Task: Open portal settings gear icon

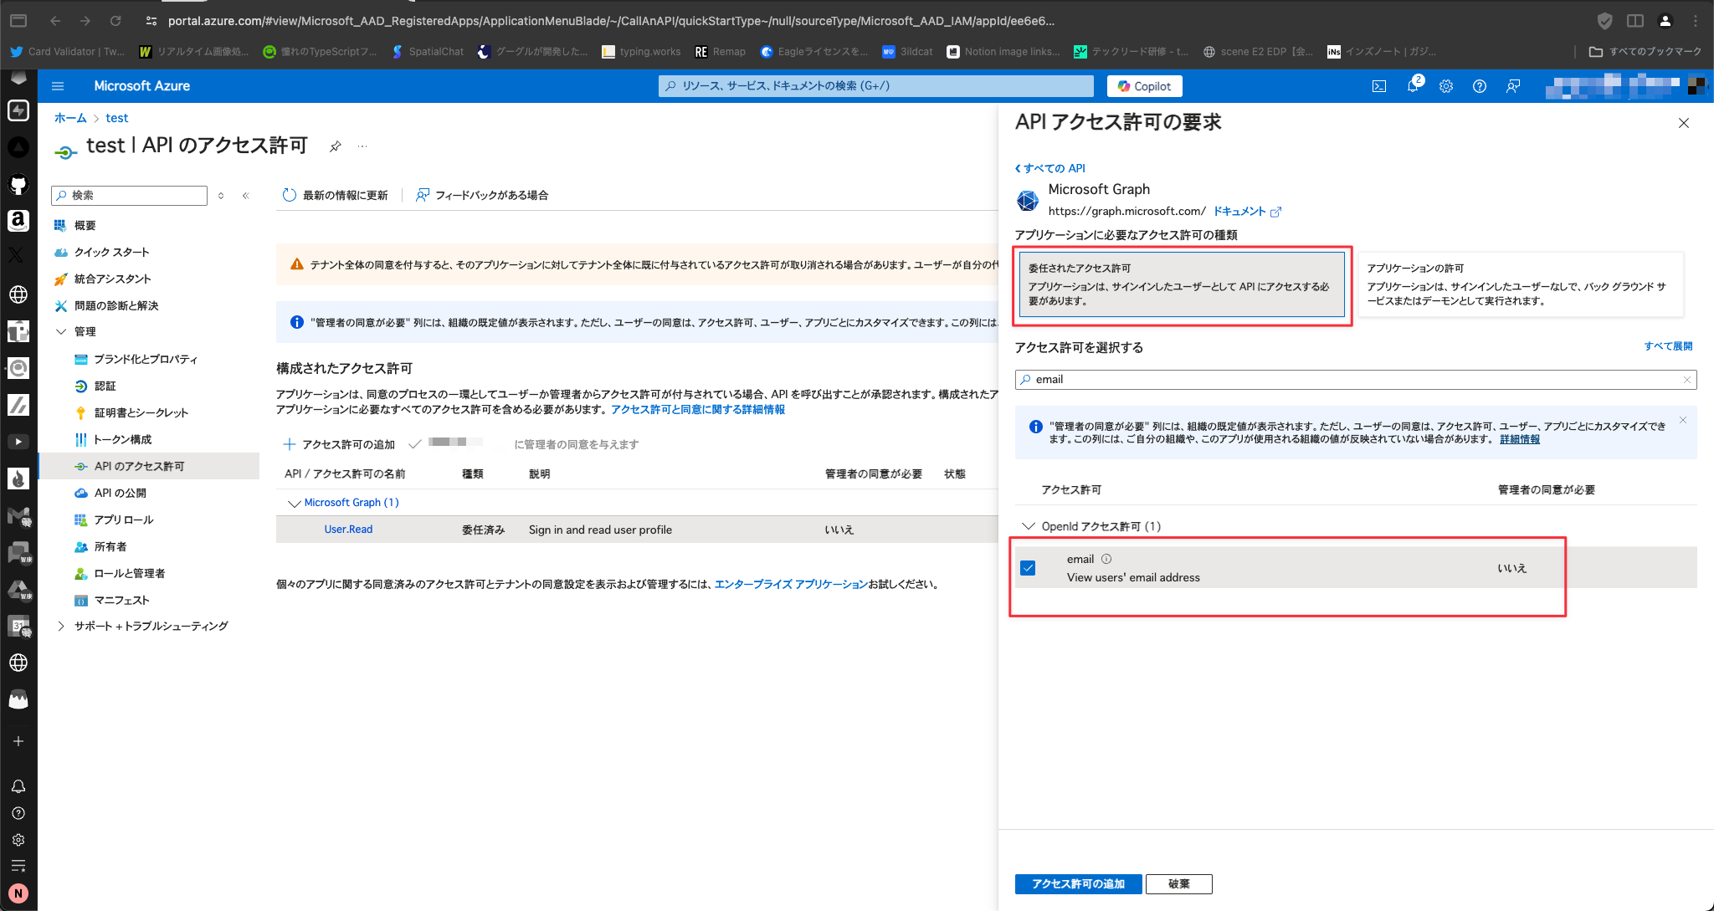Action: (1446, 86)
